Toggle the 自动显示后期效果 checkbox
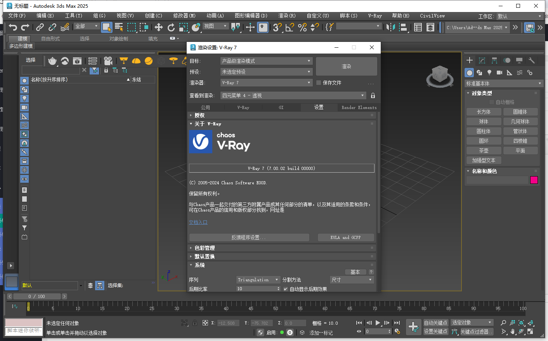 pyautogui.click(x=286, y=289)
